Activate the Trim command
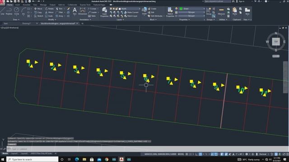Viewport: 289px width, 162px height. coord(59,9)
